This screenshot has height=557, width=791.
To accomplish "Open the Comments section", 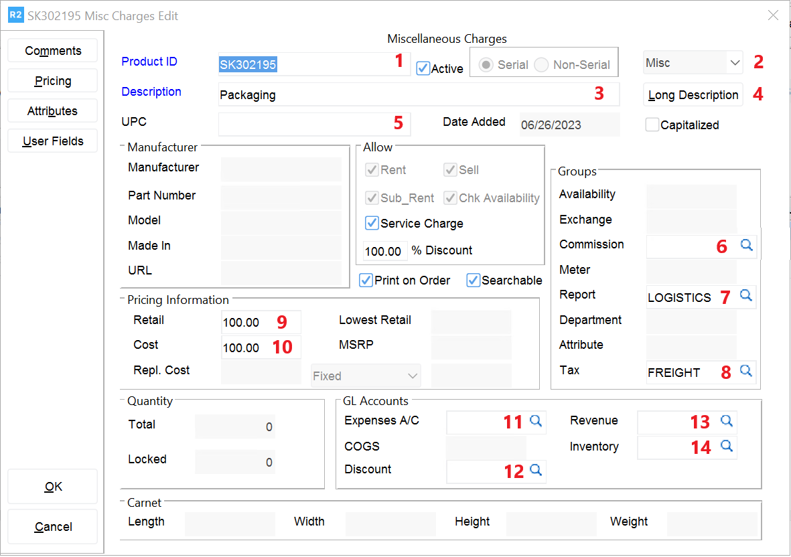I will tap(53, 51).
